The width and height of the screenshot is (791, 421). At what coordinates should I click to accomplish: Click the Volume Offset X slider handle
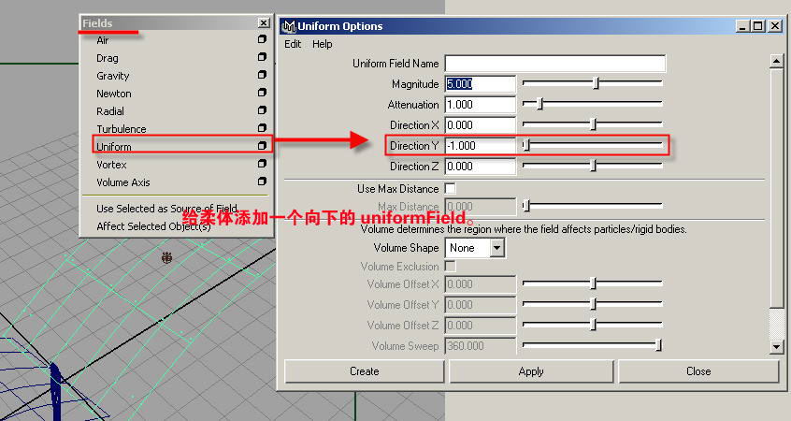(593, 283)
